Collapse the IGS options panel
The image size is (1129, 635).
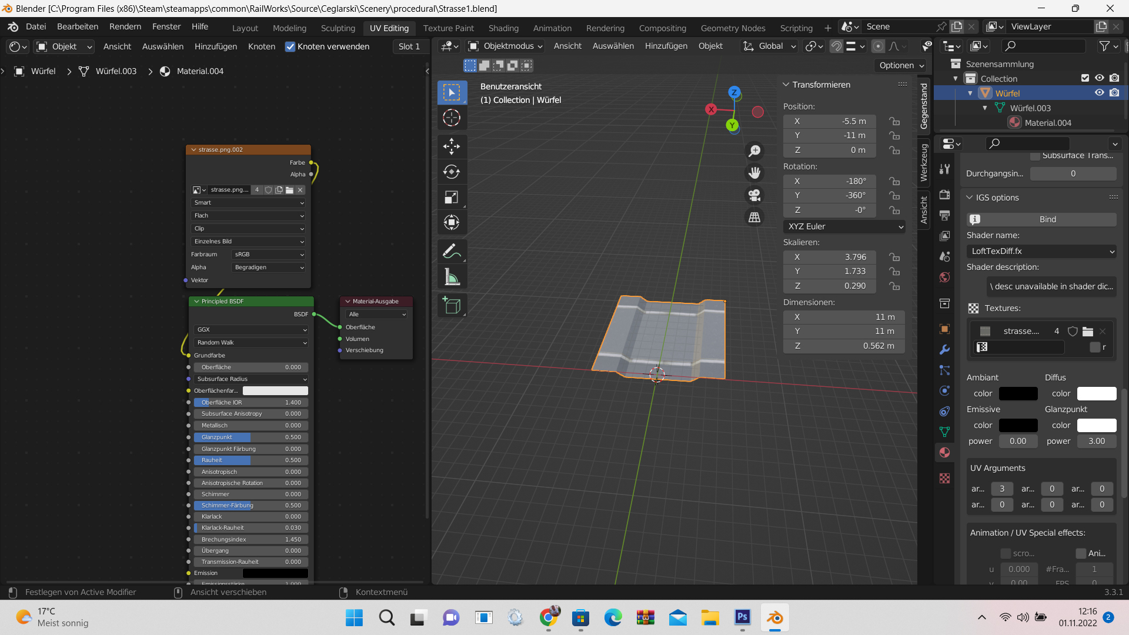click(x=970, y=198)
